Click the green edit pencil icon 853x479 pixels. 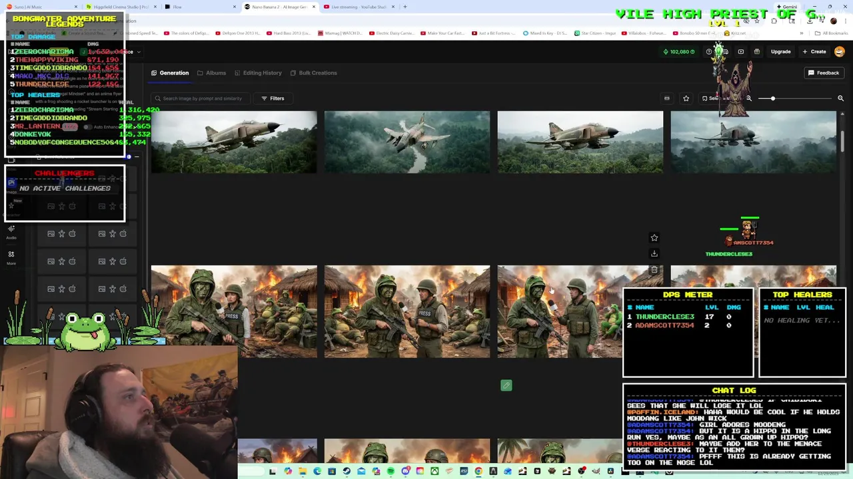(x=506, y=385)
